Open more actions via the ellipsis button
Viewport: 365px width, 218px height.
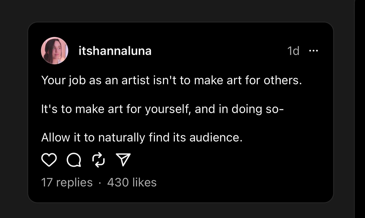[314, 50]
